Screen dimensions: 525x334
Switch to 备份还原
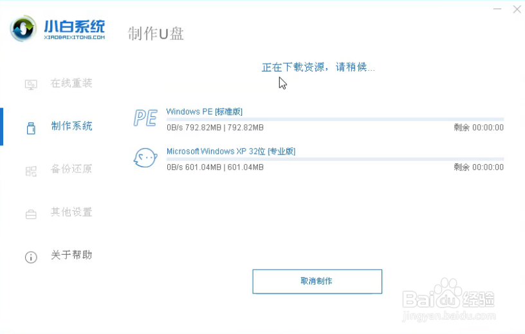(x=71, y=169)
